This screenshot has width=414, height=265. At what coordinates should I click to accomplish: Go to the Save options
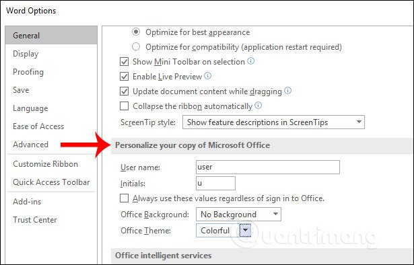tap(21, 90)
